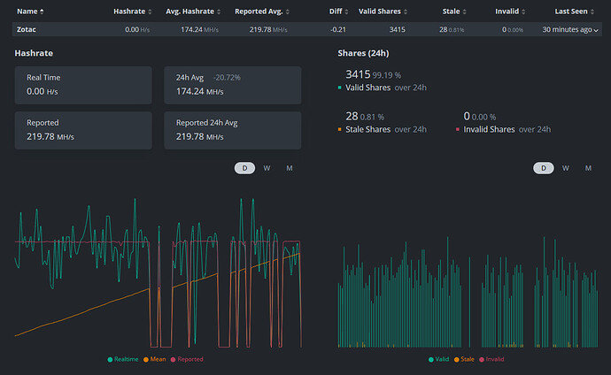
Task: Switch Hashrate chart to W range
Action: pos(267,168)
